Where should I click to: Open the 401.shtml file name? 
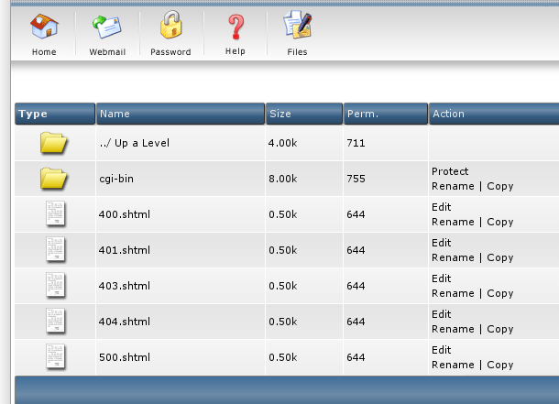pyautogui.click(x=125, y=250)
